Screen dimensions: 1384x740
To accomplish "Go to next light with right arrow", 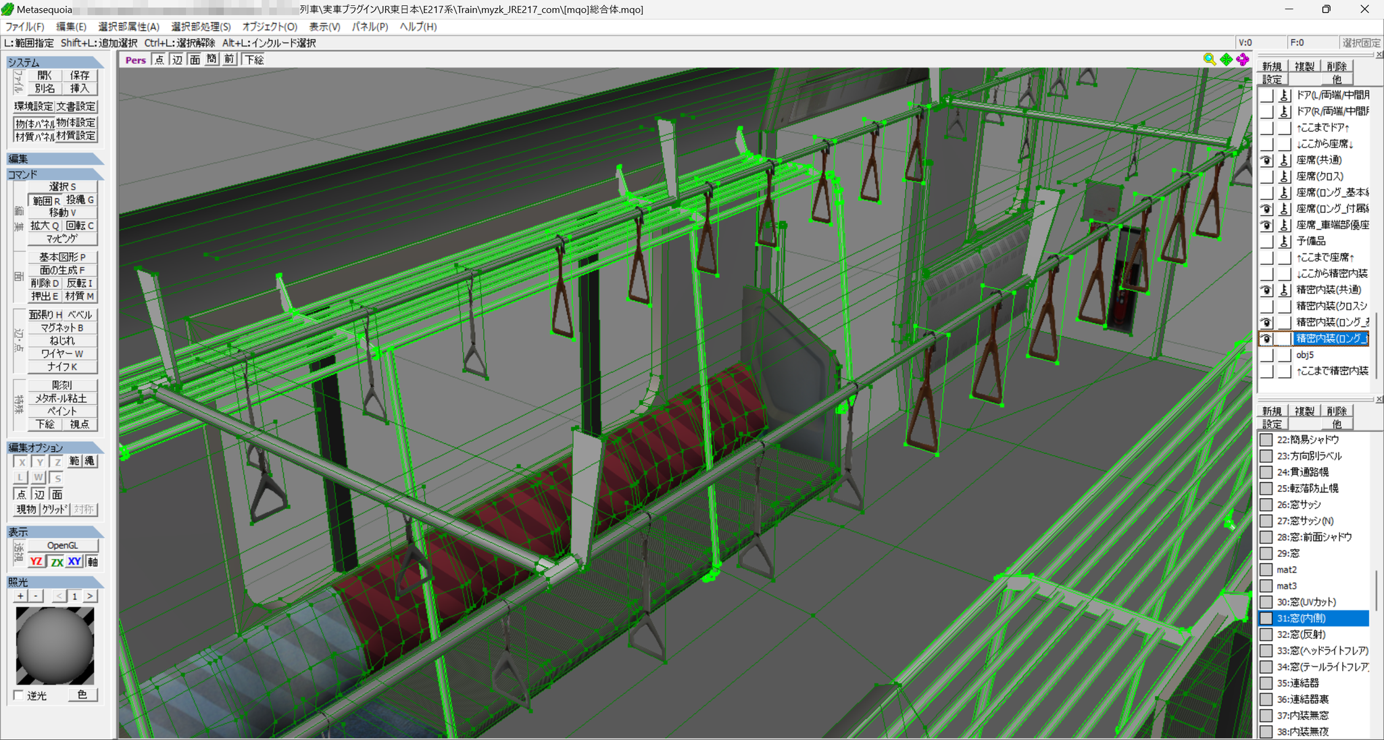I will click(90, 596).
